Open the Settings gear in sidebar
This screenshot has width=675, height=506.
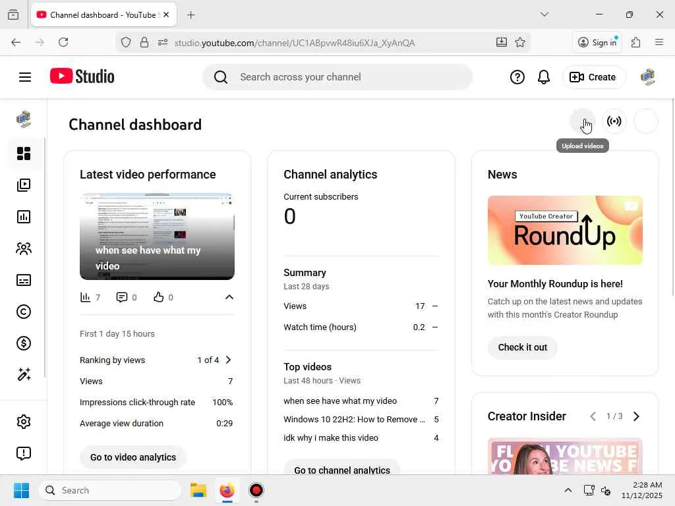[x=24, y=422]
